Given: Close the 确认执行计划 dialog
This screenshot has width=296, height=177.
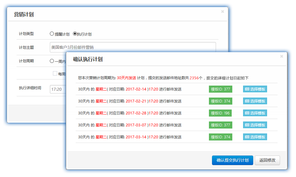Looking at the screenshot, I should (281, 56).
